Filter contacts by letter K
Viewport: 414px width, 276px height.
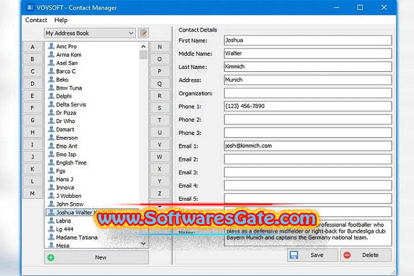click(32, 169)
